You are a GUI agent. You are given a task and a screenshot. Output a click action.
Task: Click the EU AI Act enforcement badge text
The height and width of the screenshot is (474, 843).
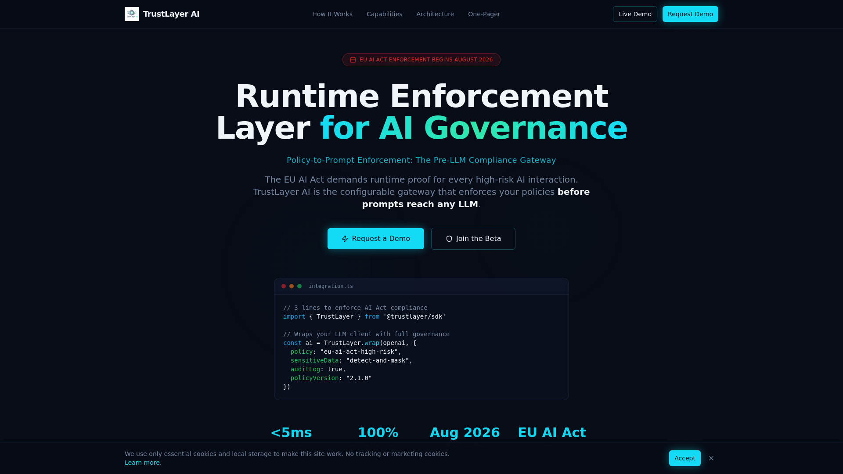pyautogui.click(x=426, y=60)
